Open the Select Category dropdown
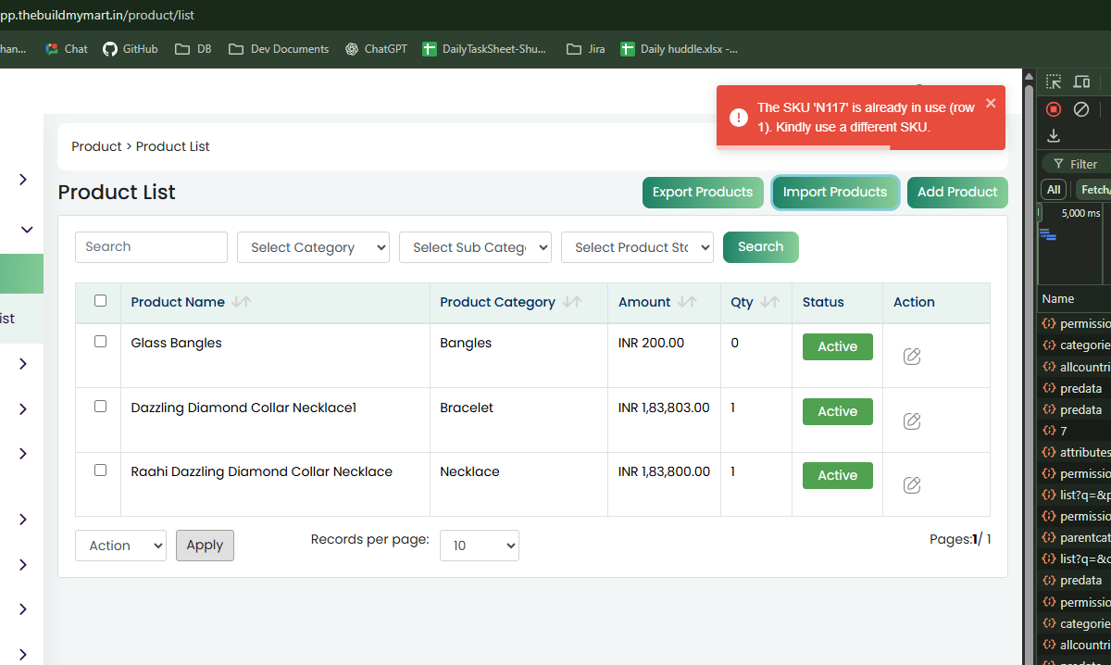The image size is (1111, 665). point(313,247)
